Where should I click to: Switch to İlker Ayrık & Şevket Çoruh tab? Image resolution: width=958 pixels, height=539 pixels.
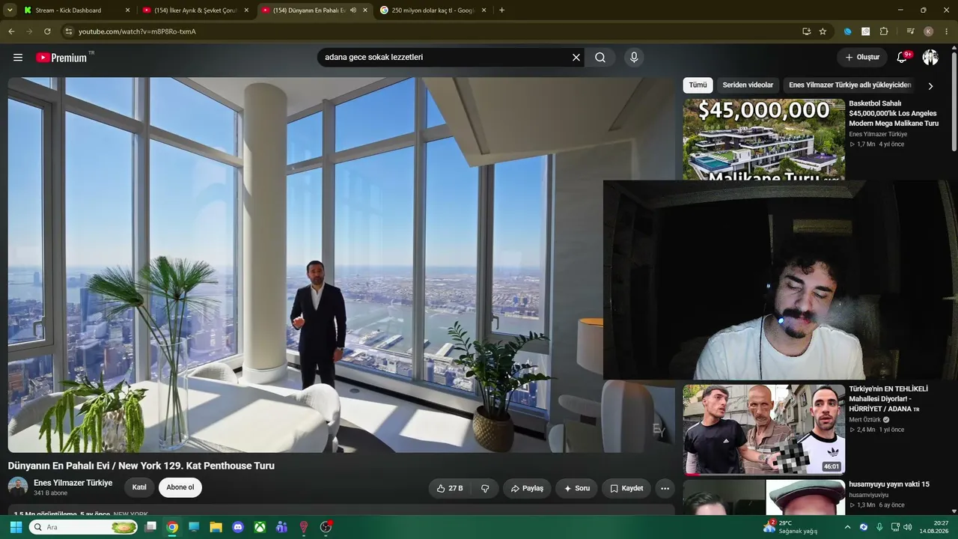195,10
